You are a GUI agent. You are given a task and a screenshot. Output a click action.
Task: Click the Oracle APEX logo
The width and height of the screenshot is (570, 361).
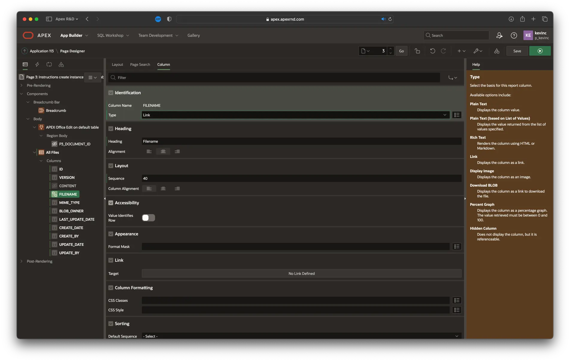(28, 35)
